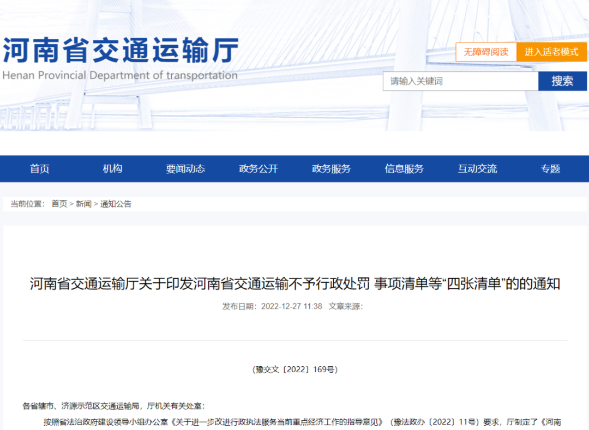
Task: Click the salutation line 各省辖市、济源示范区交通运输局
Action: tap(114, 406)
